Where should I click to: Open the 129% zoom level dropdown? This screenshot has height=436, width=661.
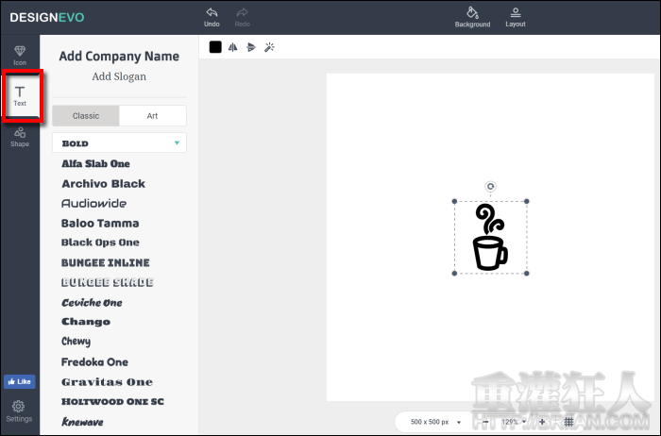pyautogui.click(x=514, y=421)
